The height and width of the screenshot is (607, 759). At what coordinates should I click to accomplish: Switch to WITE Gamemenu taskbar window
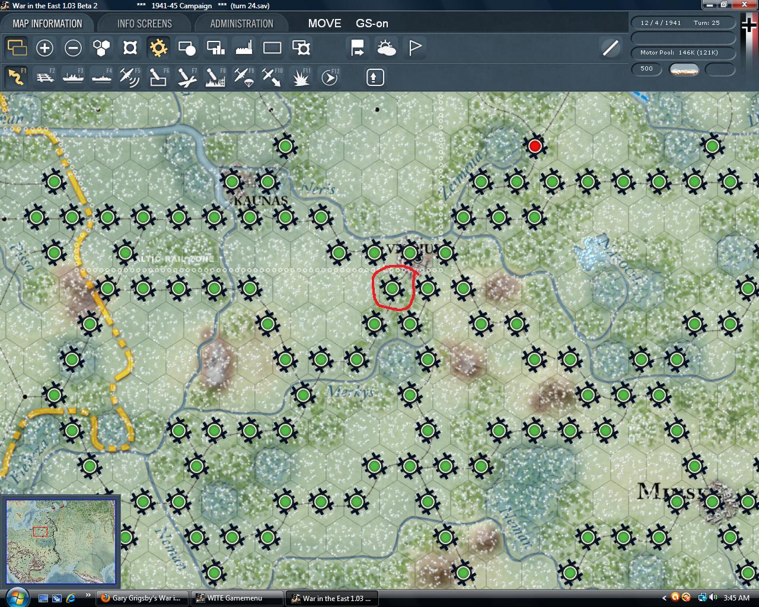coord(237,598)
